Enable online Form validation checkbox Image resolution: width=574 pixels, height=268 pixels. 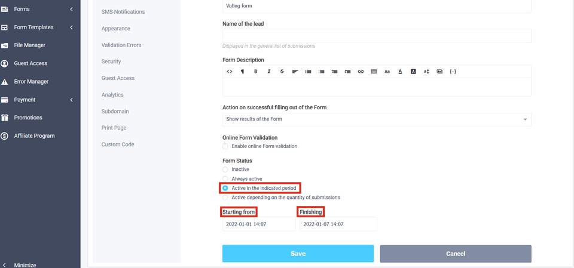coord(225,146)
